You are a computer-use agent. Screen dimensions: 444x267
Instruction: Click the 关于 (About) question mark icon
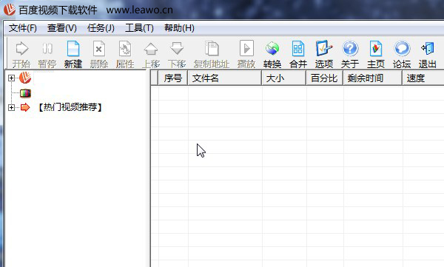coord(350,49)
